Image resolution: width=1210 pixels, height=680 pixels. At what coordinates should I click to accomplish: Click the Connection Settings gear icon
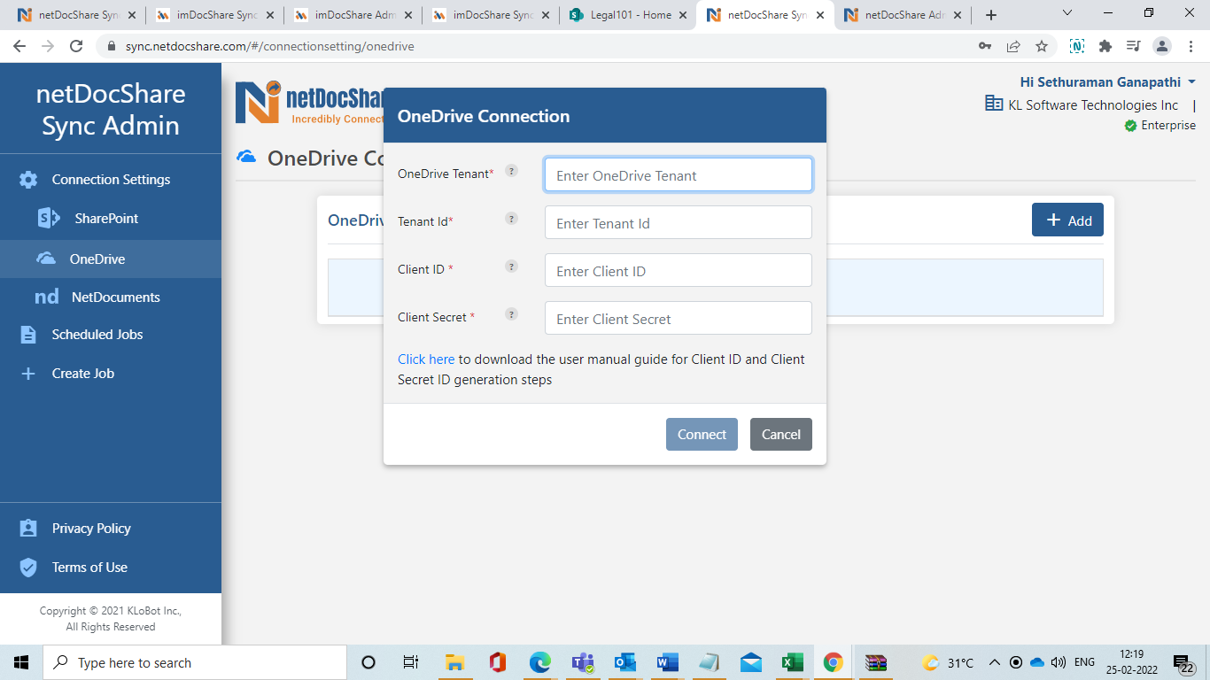tap(28, 180)
